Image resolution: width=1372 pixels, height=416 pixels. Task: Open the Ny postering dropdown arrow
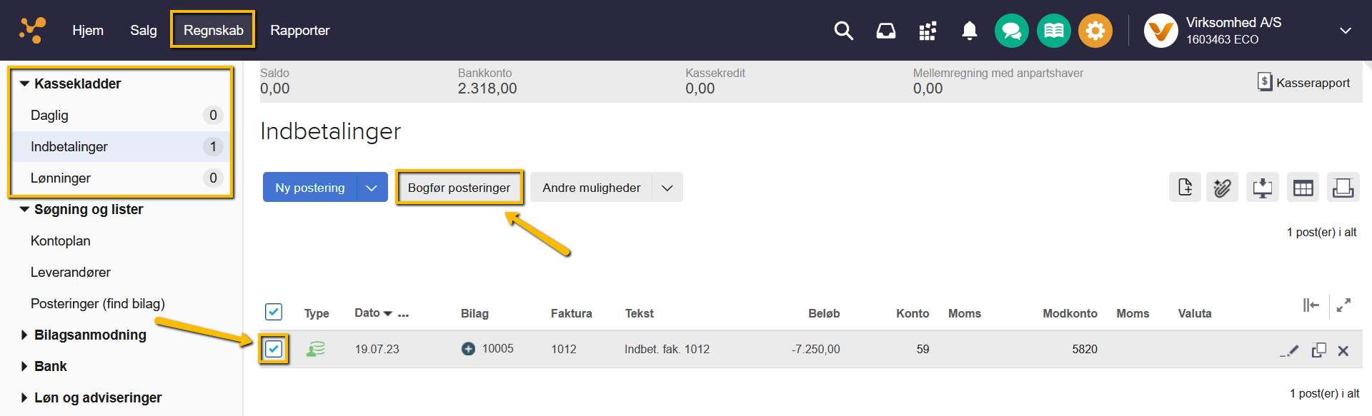pos(372,188)
